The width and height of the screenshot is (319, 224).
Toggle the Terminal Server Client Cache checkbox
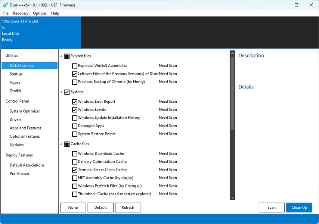coord(75,170)
